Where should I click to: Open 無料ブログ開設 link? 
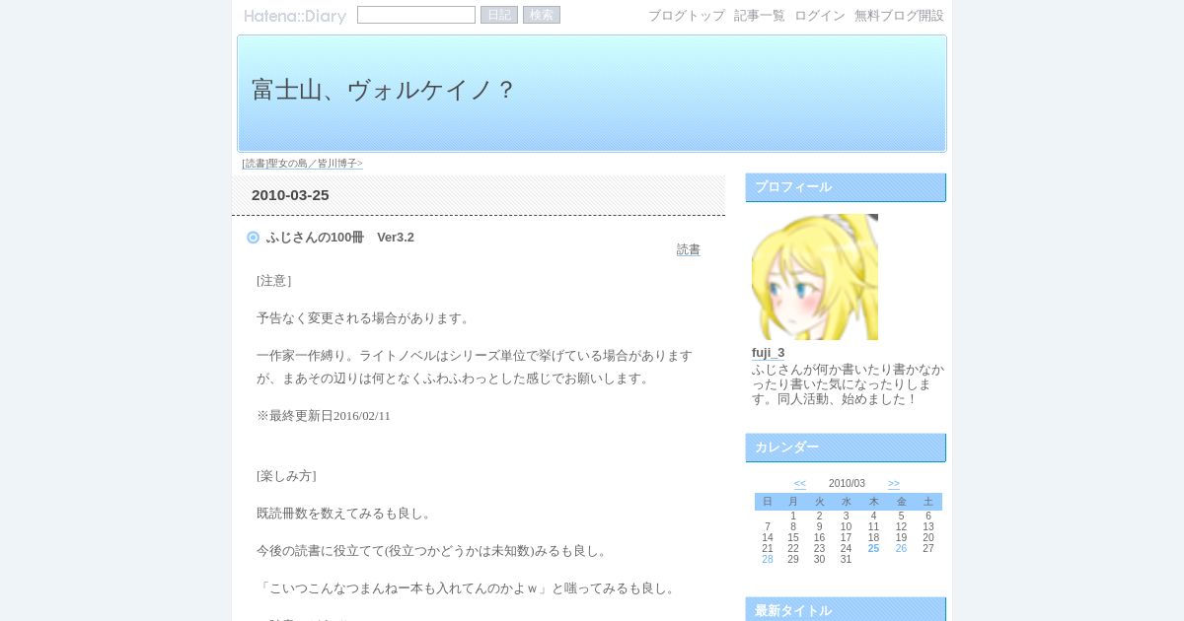pyautogui.click(x=899, y=16)
